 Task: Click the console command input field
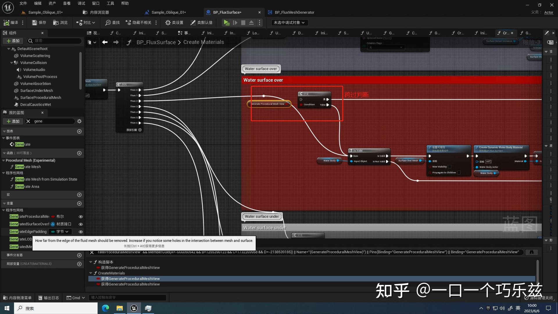point(128,297)
